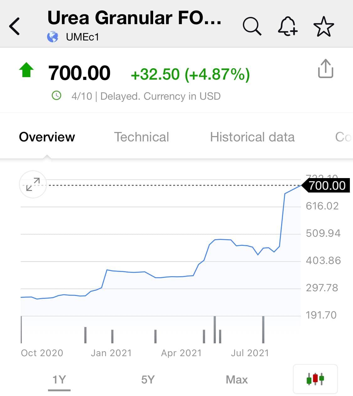Switch to the Technical tab
353x396 pixels.
[x=142, y=137]
